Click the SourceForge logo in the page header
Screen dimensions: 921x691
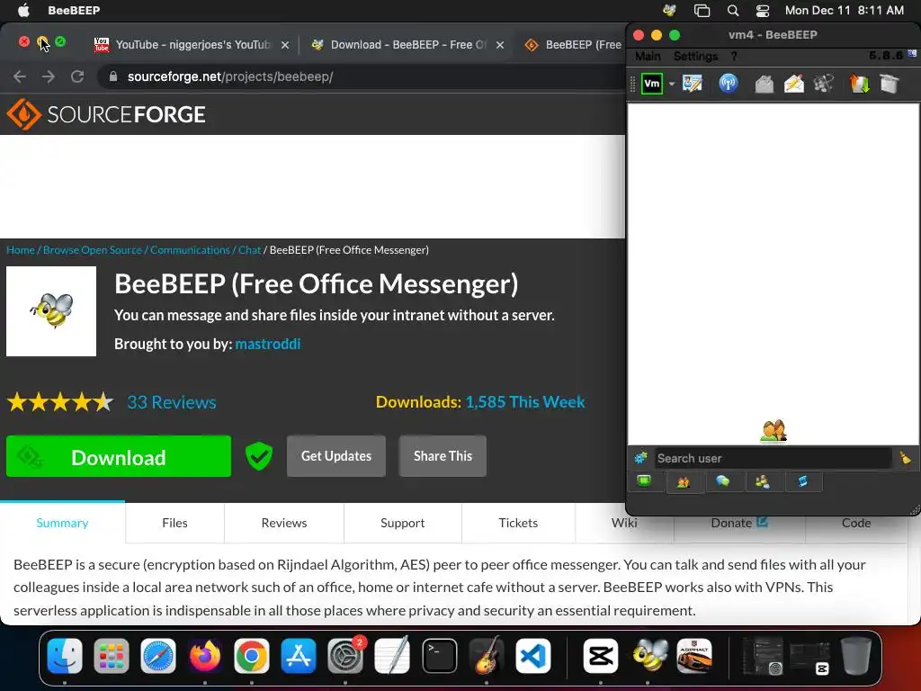106,114
